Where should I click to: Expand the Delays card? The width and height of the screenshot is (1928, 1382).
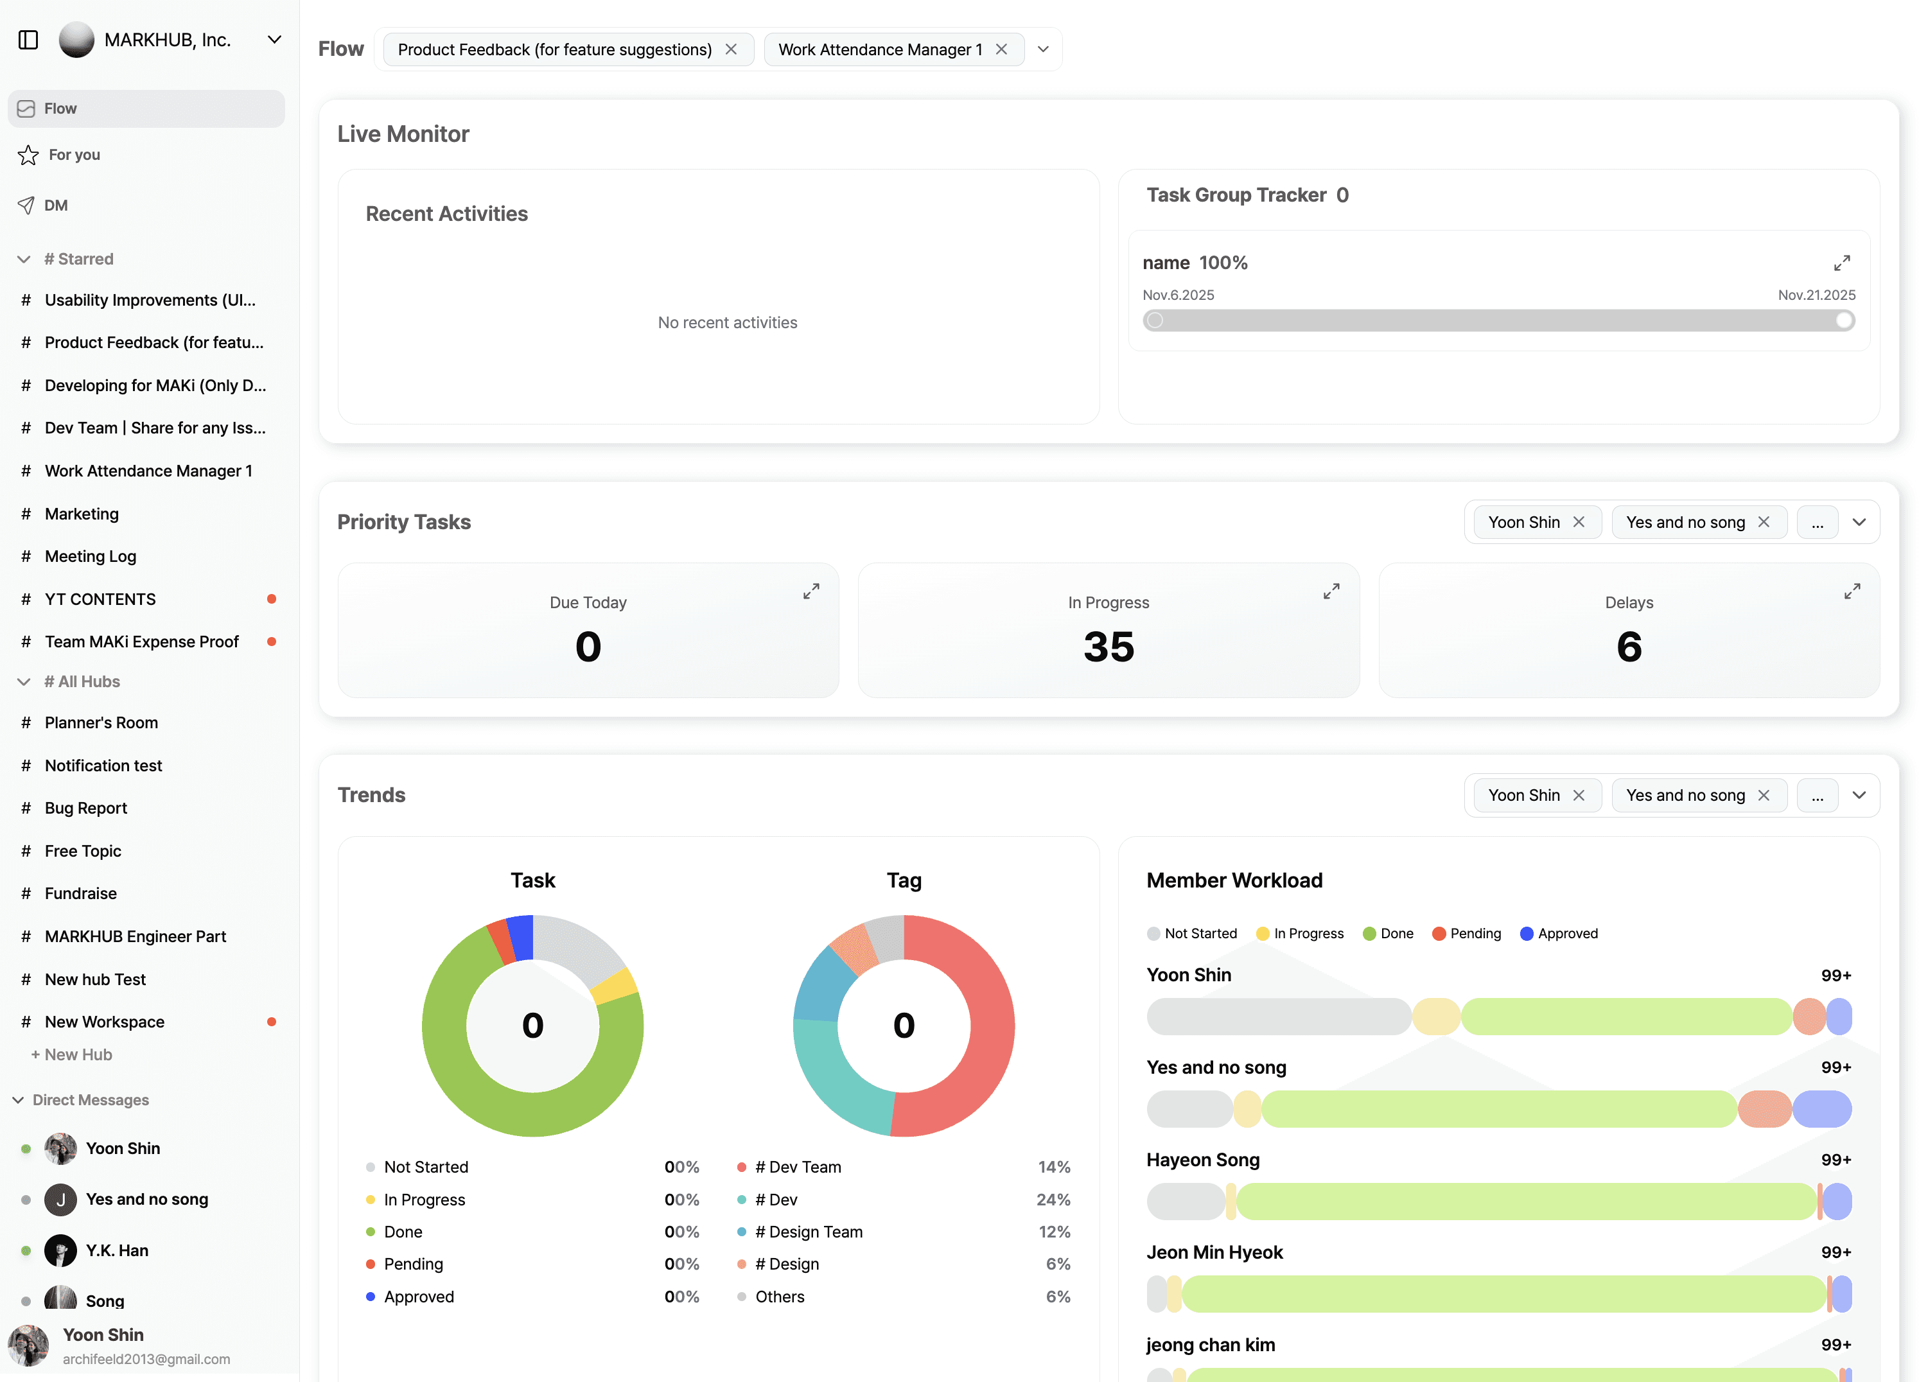[1852, 591]
